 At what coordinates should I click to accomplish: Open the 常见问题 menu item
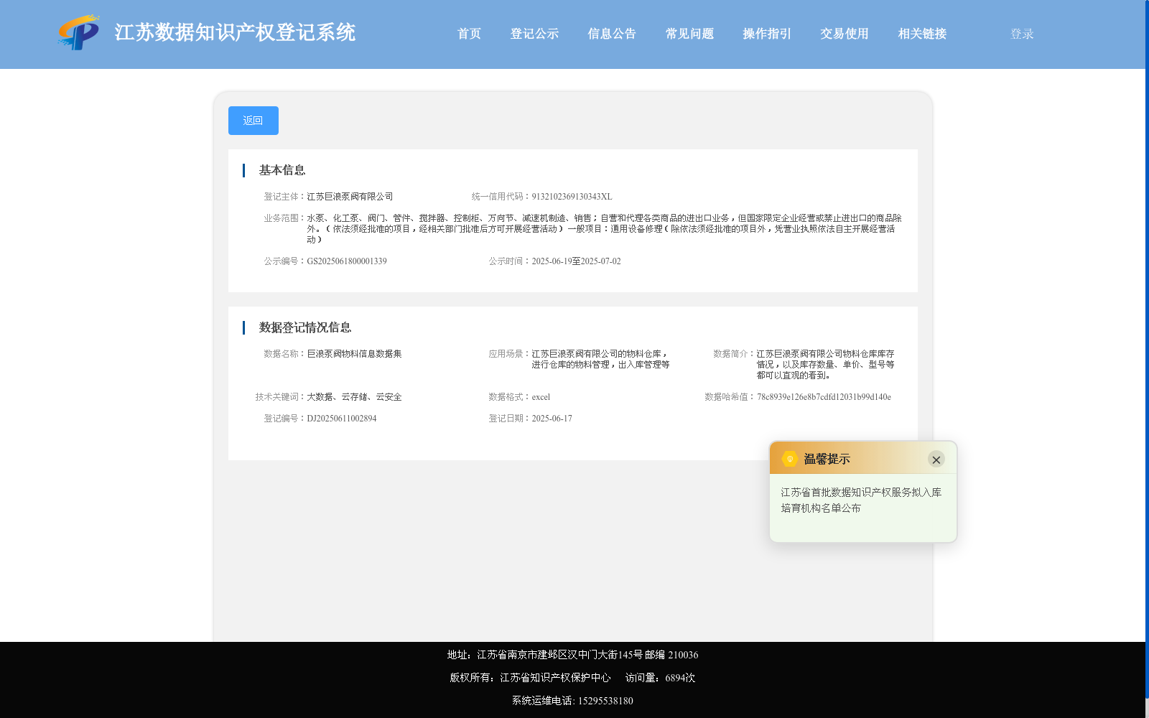pos(689,34)
